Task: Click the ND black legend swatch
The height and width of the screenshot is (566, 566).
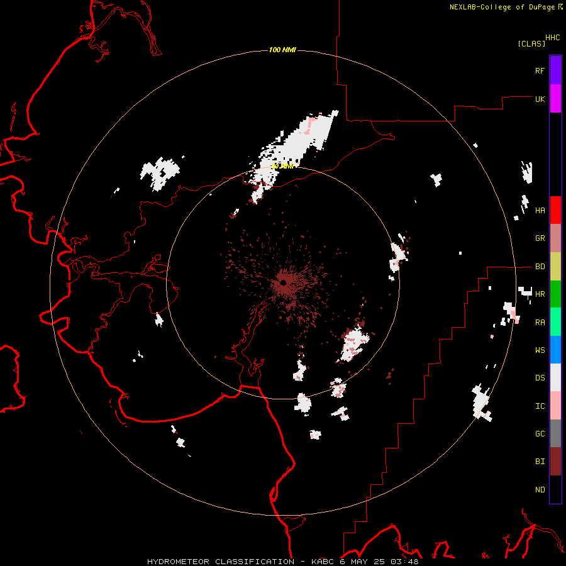Action: [x=555, y=489]
